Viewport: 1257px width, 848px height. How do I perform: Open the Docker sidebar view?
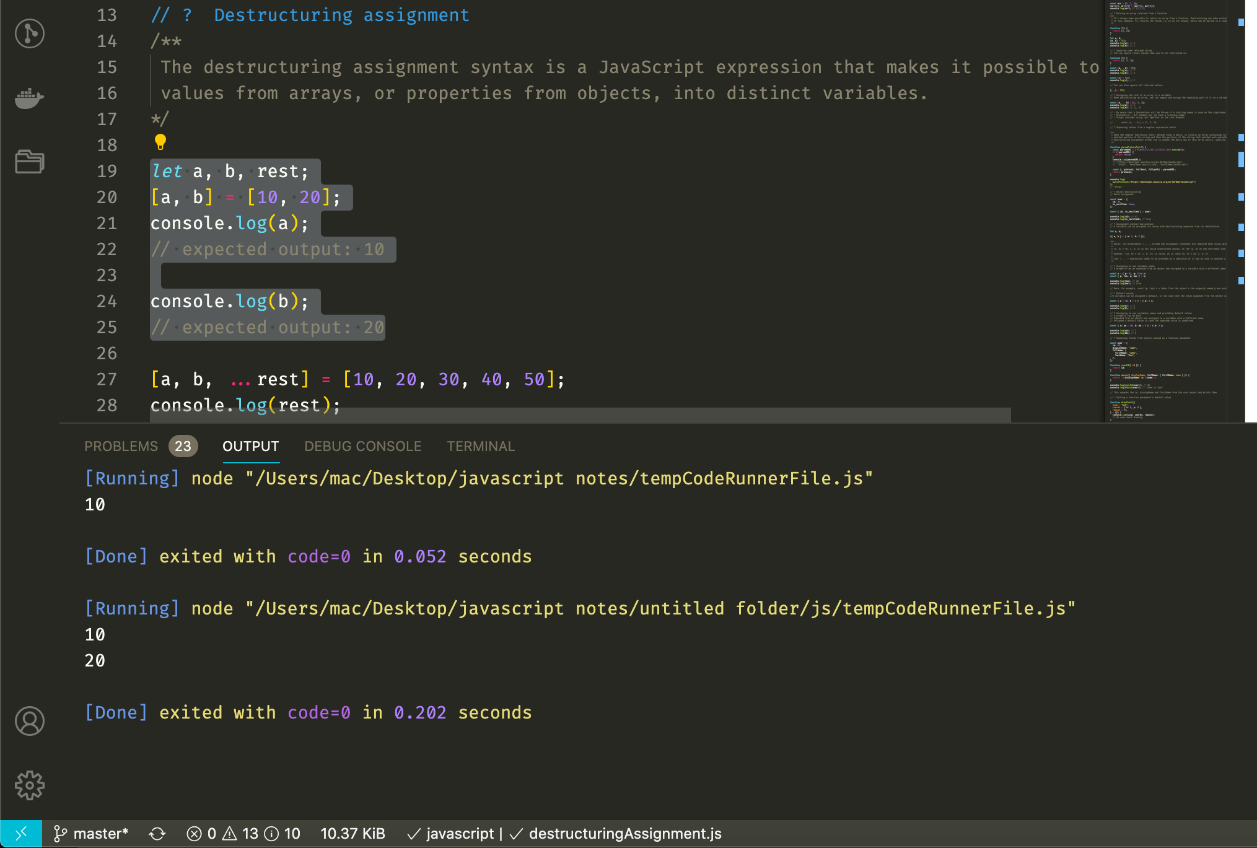point(29,98)
